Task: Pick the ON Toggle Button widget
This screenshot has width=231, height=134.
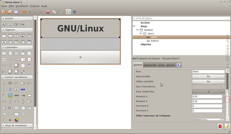Action: coord(10,83)
